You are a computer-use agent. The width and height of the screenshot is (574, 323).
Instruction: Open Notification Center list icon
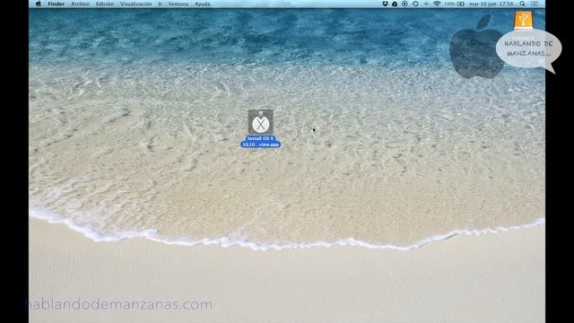pyautogui.click(x=535, y=4)
